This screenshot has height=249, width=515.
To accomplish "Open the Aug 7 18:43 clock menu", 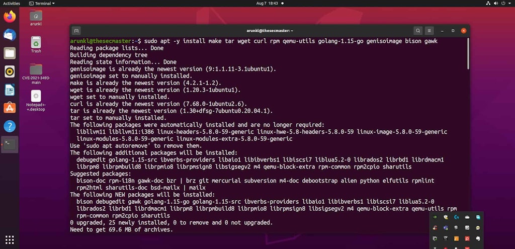I will [267, 4].
